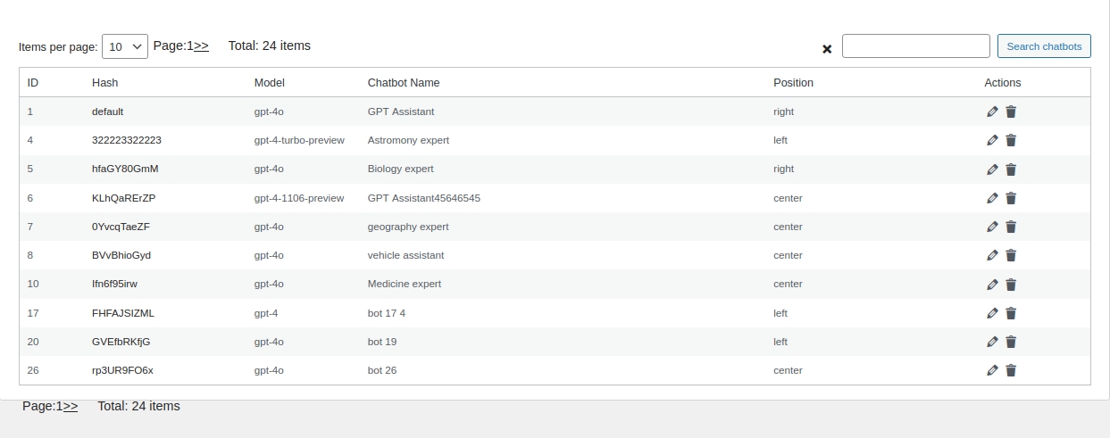Select the hash 'rp3UR9FO6x' cell
The image size is (1110, 438).
coord(122,370)
